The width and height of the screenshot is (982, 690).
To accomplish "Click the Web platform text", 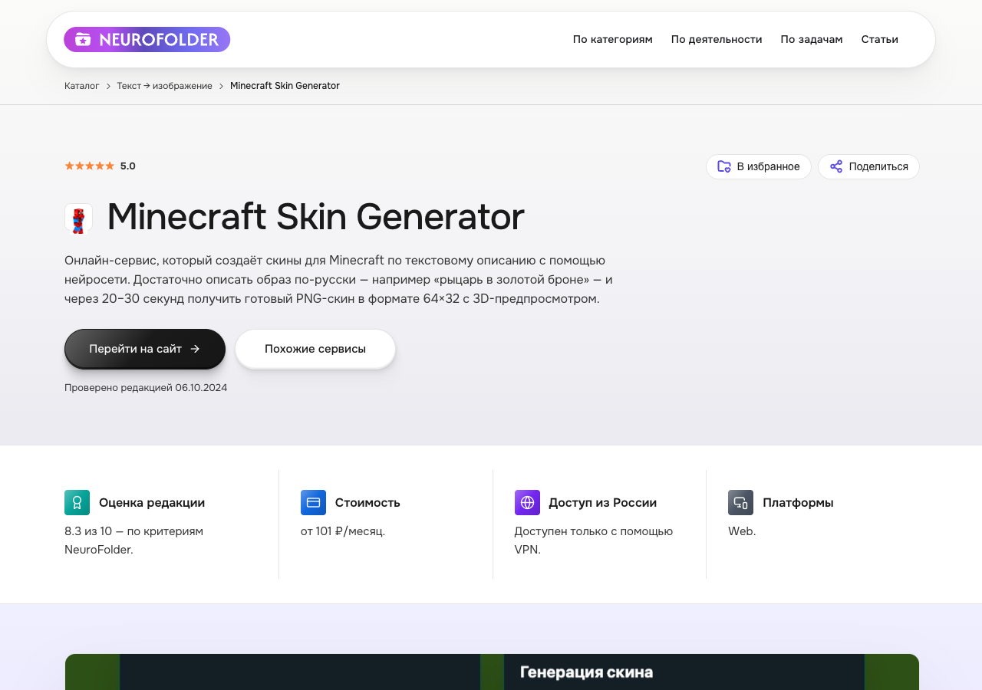I will tap(742, 531).
